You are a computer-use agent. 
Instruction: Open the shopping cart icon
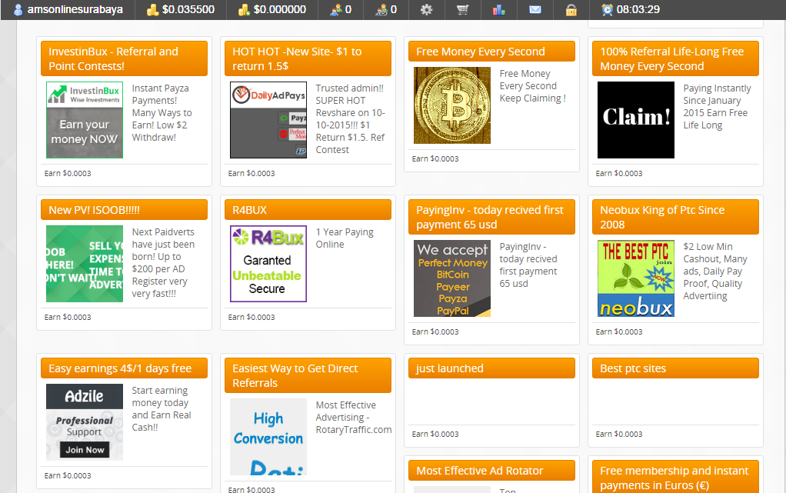462,9
